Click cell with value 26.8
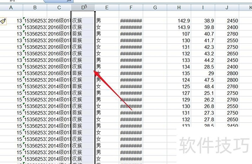 point(203,106)
